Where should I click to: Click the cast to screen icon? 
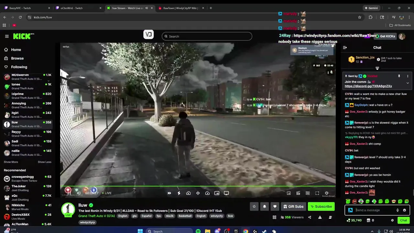pos(226,193)
